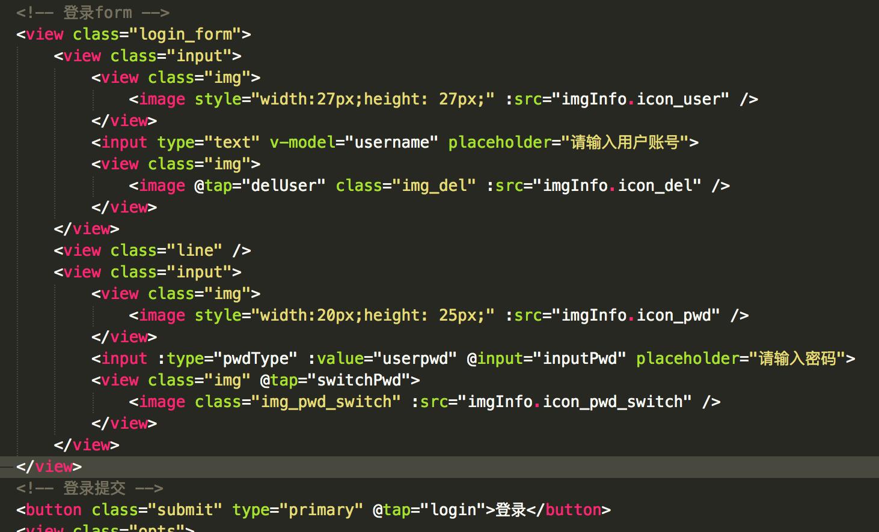879x532 pixels.
Task: Click the closing "</button>" tag
Action: 569,510
